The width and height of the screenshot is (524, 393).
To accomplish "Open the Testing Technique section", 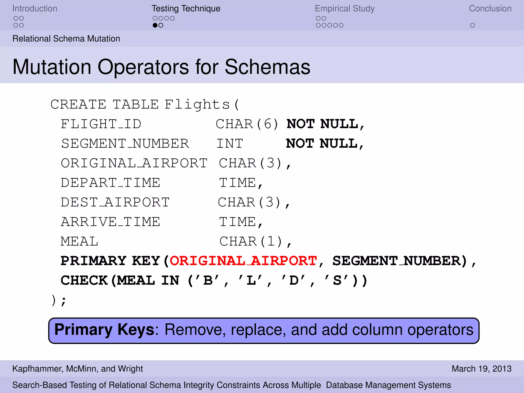I will pyautogui.click(x=186, y=9).
